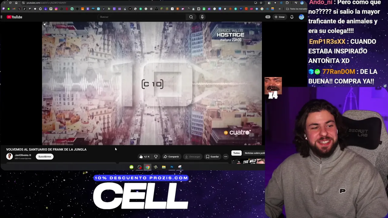
Task: Open the Twitch bookmark
Action: [x=3, y=9]
